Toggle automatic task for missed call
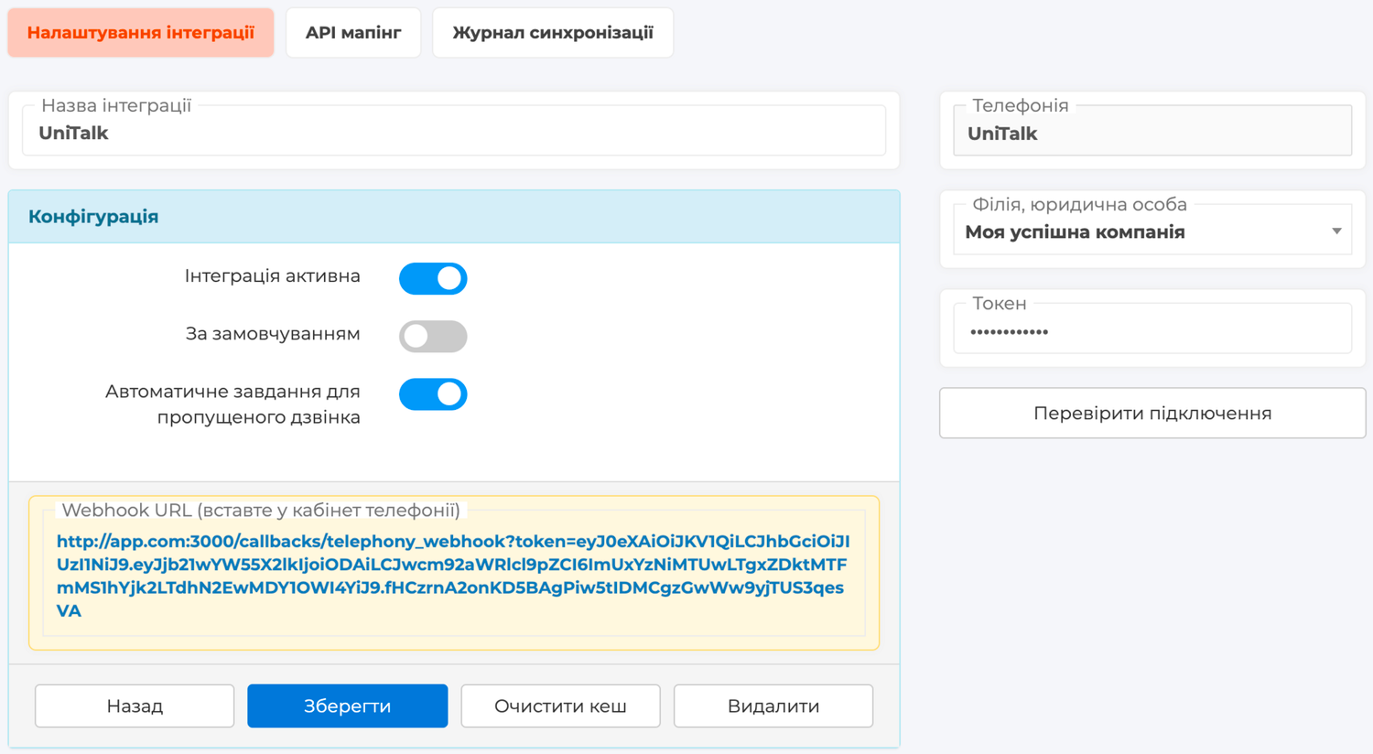This screenshot has height=754, width=1373. tap(433, 394)
